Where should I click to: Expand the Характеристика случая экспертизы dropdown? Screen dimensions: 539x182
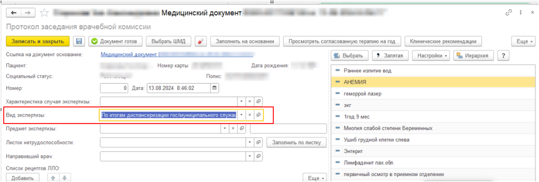pos(241,101)
